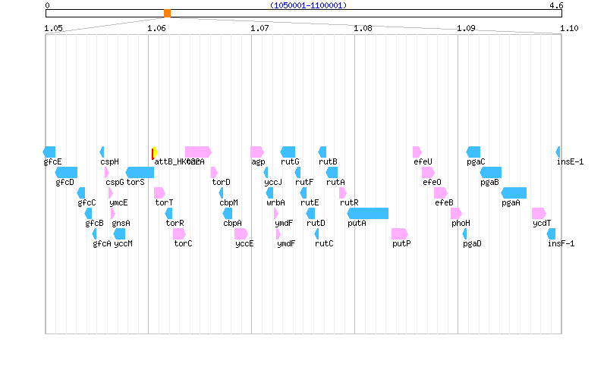The height and width of the screenshot is (379, 607).
Task: Click the blue insE-1 gene arrow
Action: click(558, 152)
